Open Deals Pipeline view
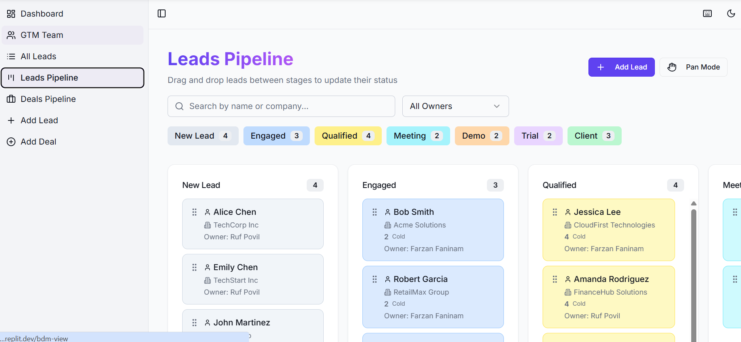The width and height of the screenshot is (741, 342). click(72, 99)
